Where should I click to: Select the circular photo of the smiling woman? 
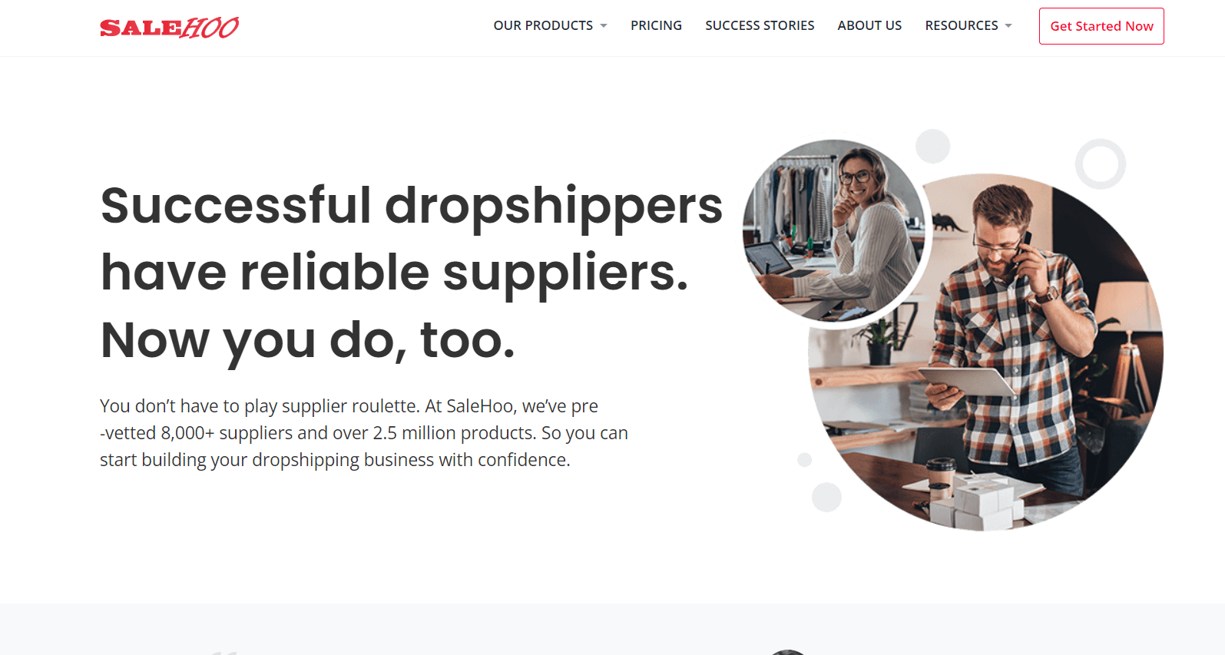pyautogui.click(x=835, y=231)
